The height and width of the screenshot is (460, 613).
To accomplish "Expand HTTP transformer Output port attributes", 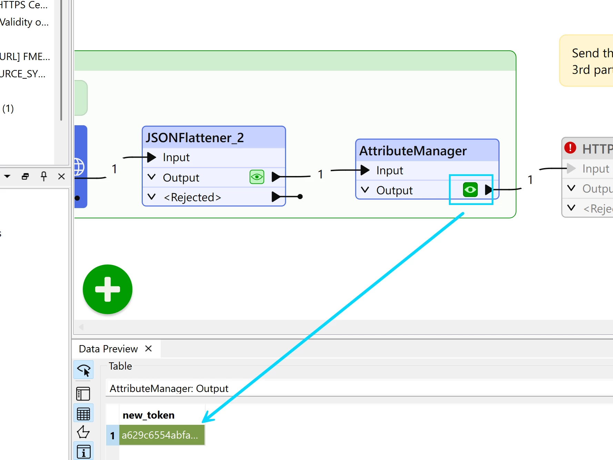I will [571, 188].
